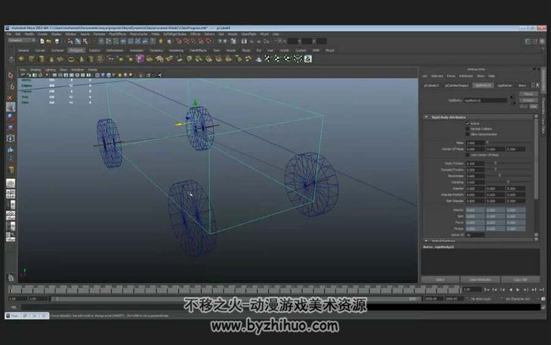
Task: Click the first checkered planar mapping shelf icon
Action: coord(268,59)
